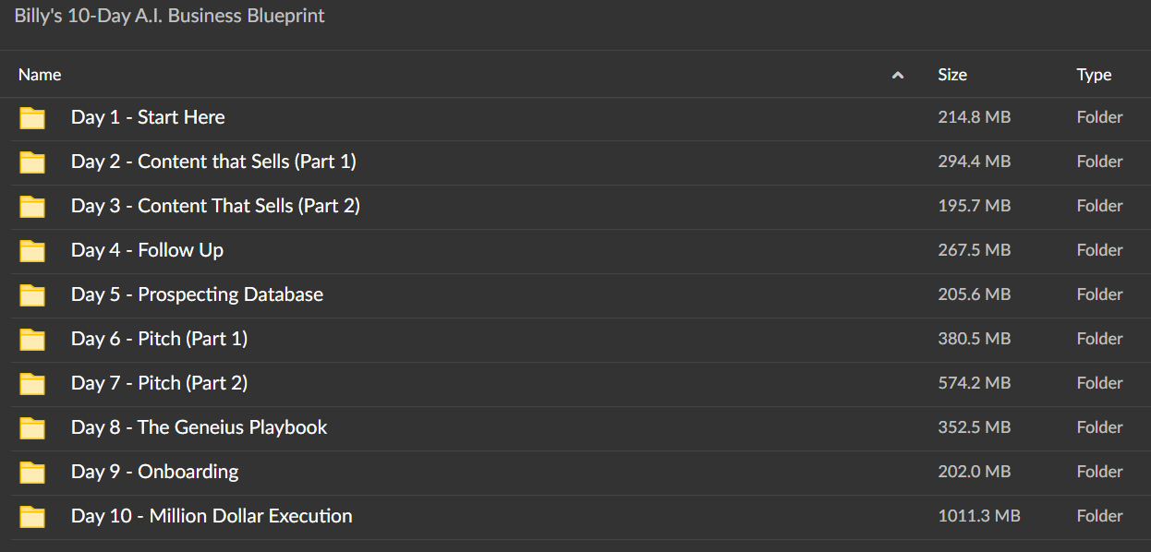Click the folder icon for Day 1
Image resolution: width=1151 pixels, height=552 pixels.
click(32, 118)
